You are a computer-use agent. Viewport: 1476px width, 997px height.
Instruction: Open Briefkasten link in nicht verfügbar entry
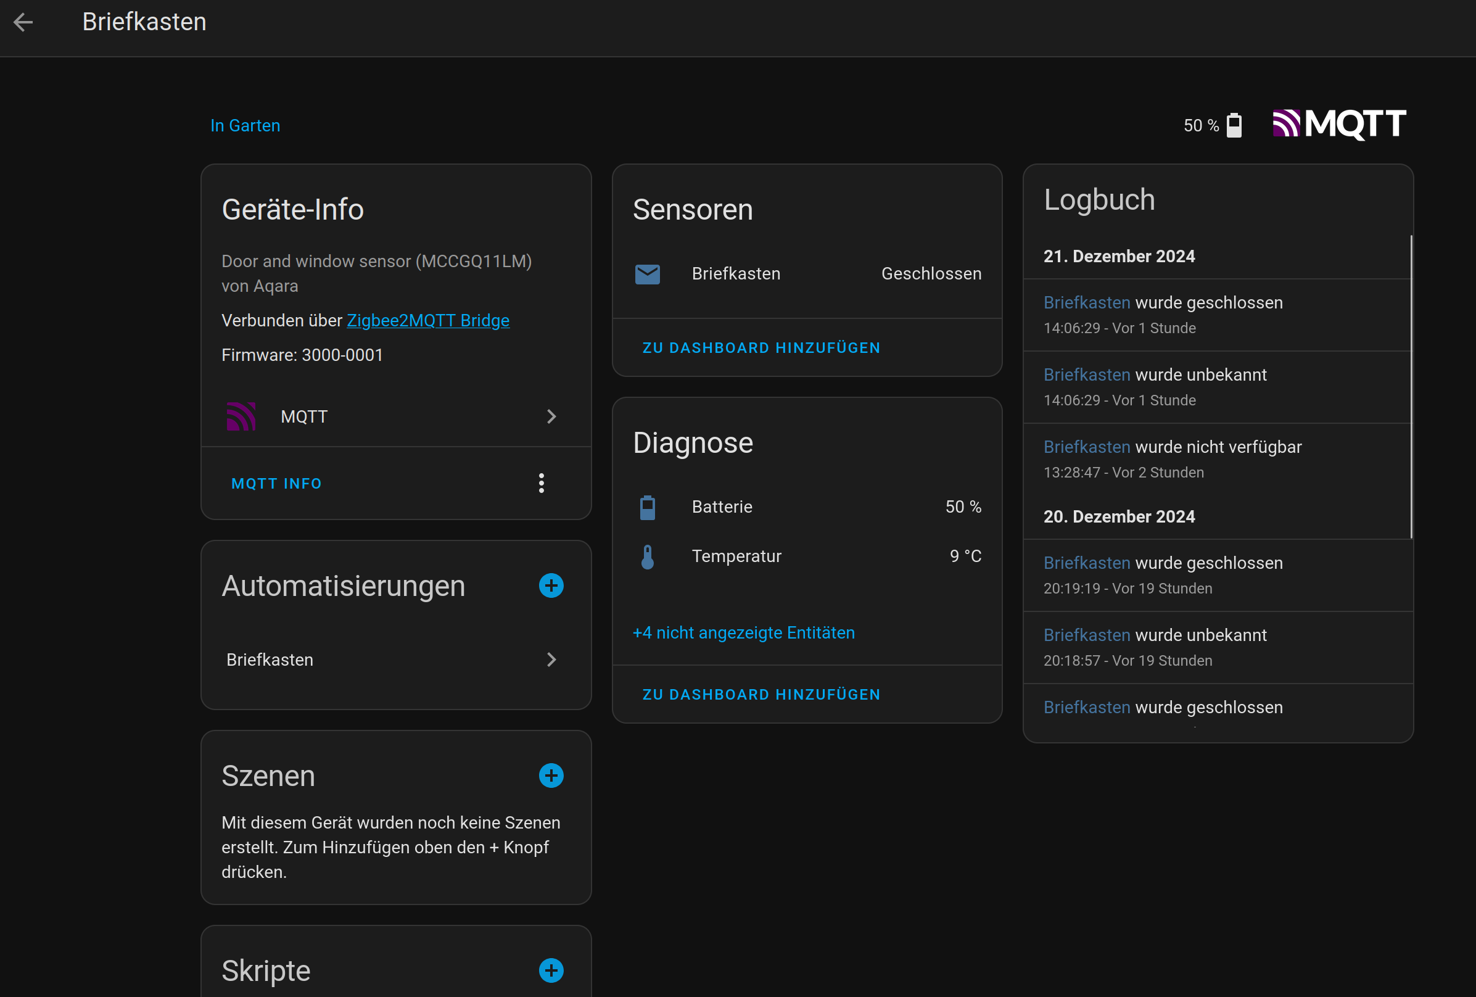1087,447
